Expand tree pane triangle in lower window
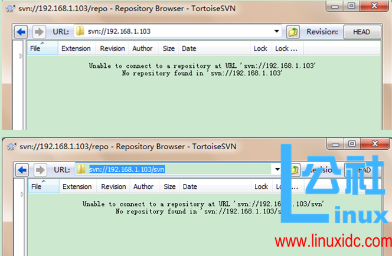This screenshot has width=392, height=256. click(x=22, y=195)
